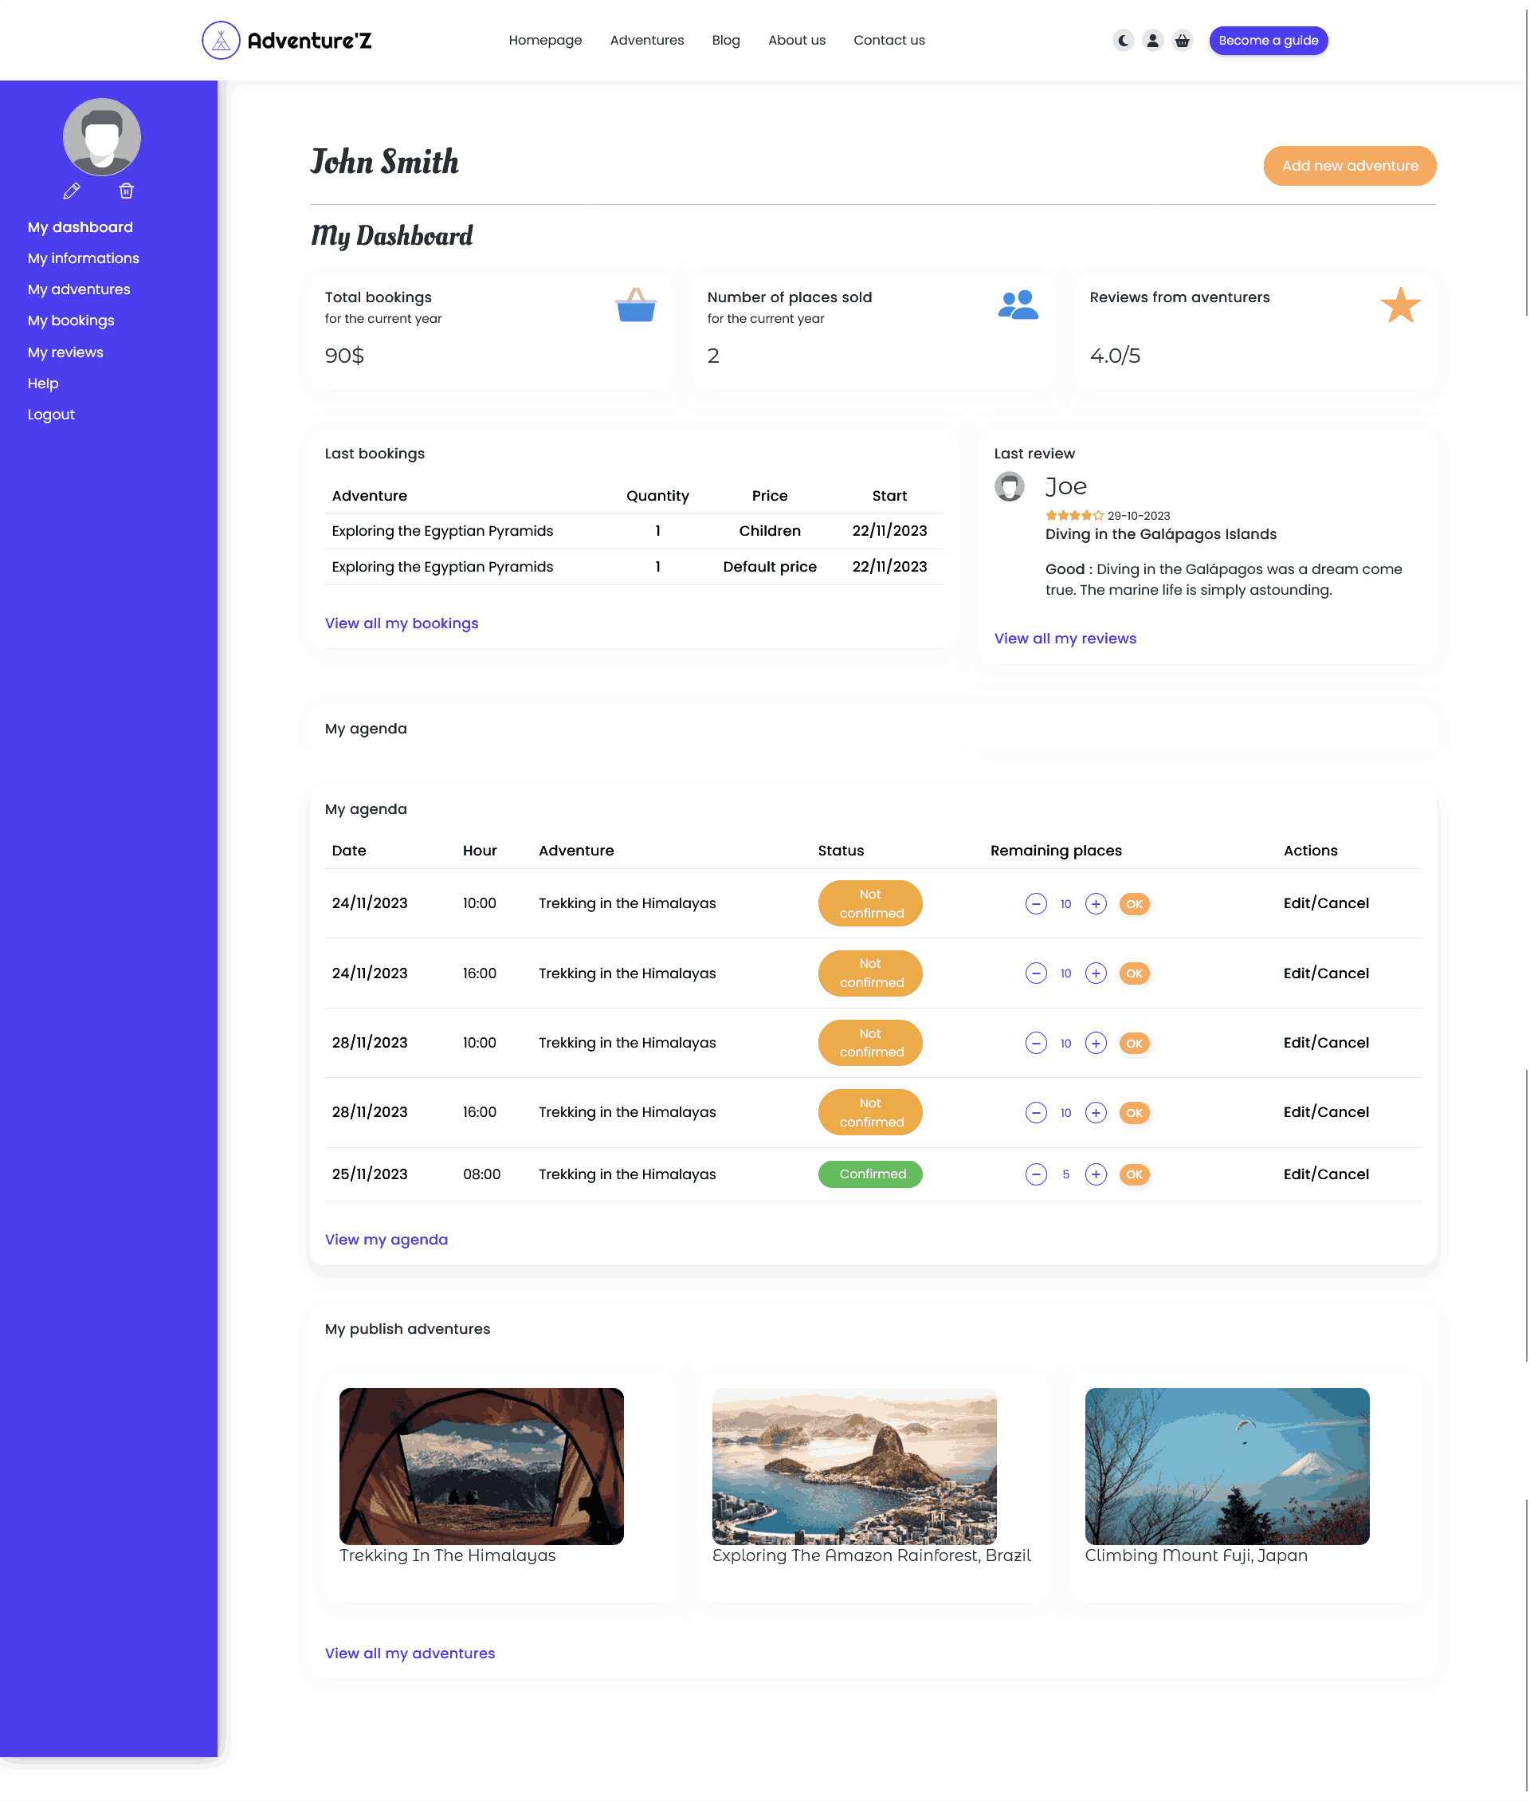Click Diving in the Galápagos Islands title
Viewport: 1530px width, 1801px height.
click(1160, 534)
